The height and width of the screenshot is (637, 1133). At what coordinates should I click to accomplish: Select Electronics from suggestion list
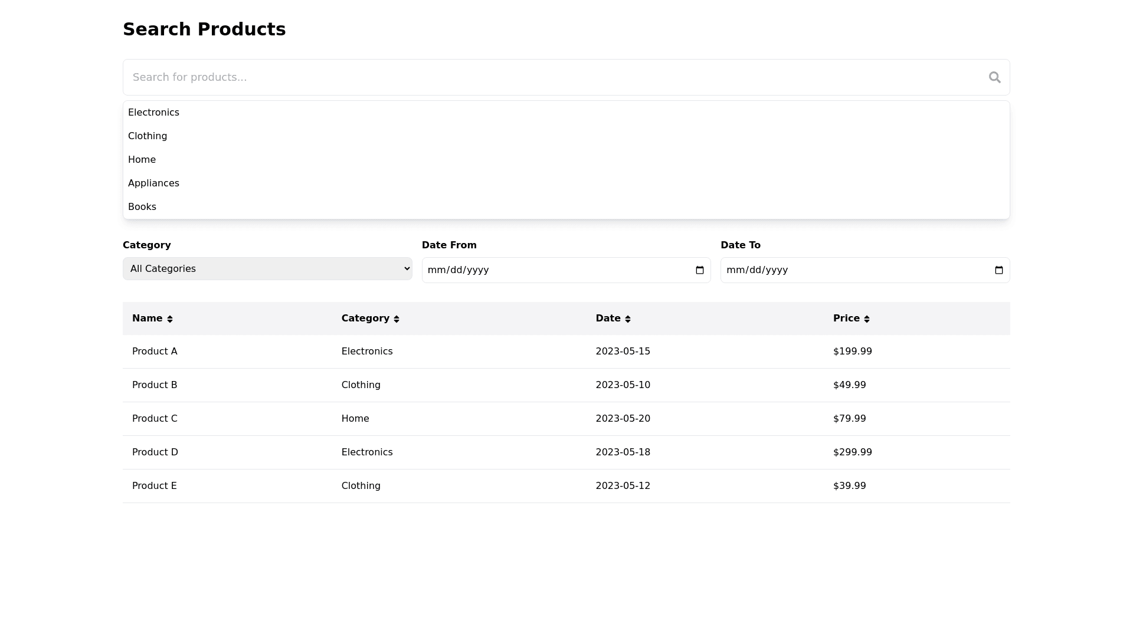coord(153,113)
